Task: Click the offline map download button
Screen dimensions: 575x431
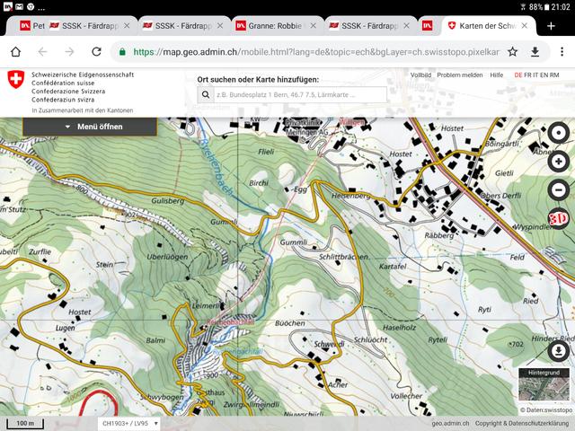Action: point(558,349)
